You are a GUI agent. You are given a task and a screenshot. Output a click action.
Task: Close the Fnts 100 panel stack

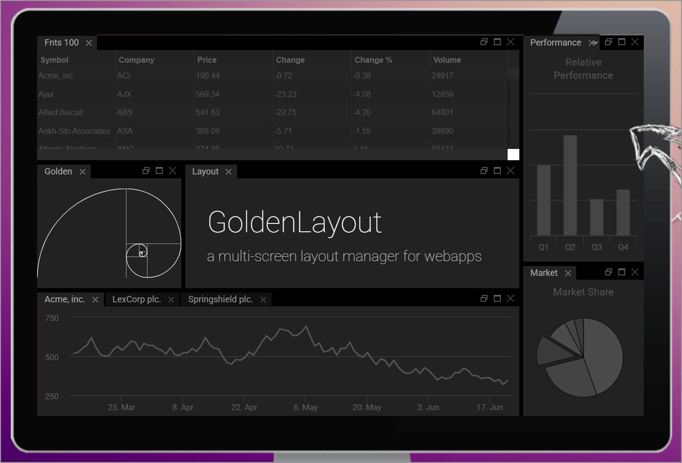pos(511,42)
